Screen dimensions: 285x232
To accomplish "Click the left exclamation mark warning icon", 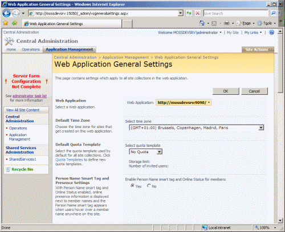I will pyautogui.click(x=6, y=81).
